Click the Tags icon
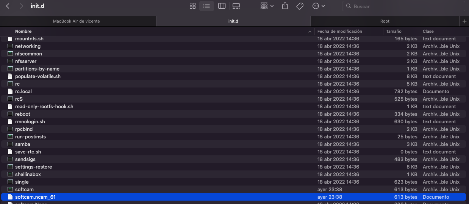This screenshot has width=469, height=204. click(300, 6)
